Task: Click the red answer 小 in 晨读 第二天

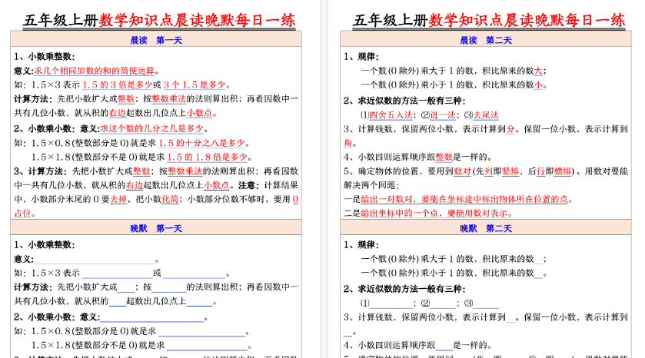Action: pos(538,85)
